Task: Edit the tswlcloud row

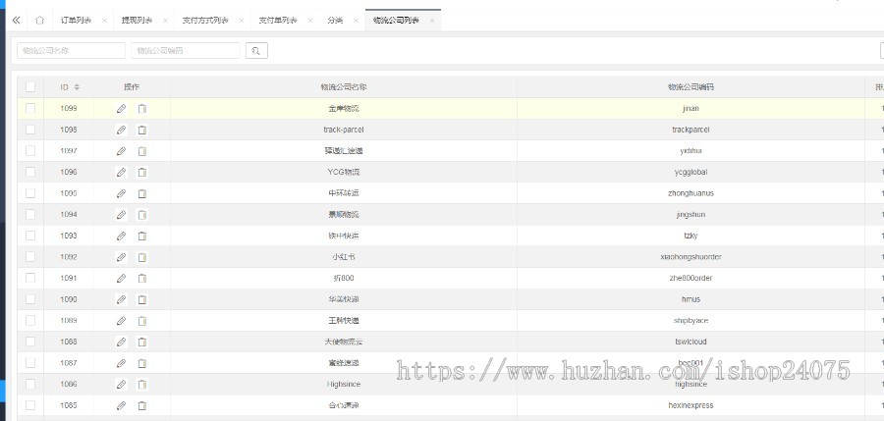Action: (121, 342)
